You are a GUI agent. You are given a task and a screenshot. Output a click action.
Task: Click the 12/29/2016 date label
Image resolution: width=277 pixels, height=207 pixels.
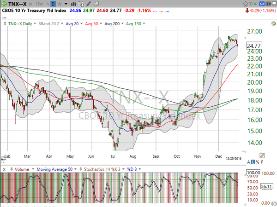pyautogui.click(x=233, y=158)
